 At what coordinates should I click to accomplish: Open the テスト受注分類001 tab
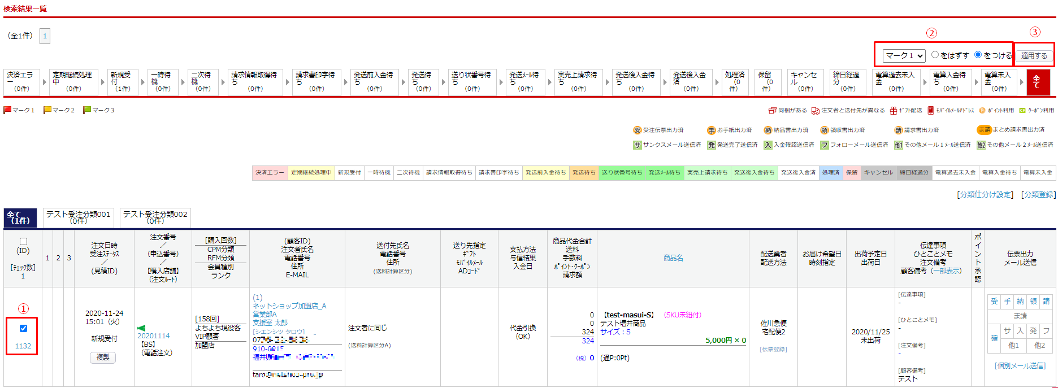pyautogui.click(x=79, y=217)
